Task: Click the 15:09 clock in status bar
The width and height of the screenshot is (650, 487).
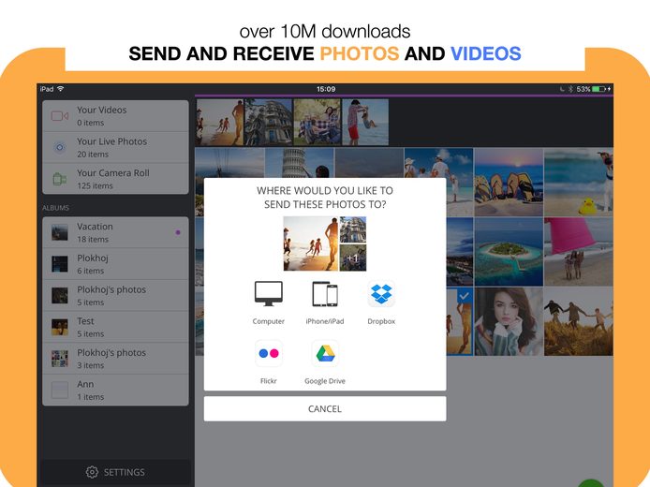Action: point(326,89)
